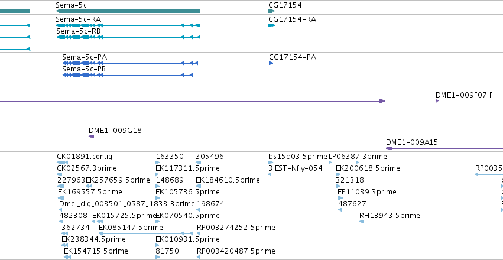Click the Sema-5c-PB protein feature
This screenshot has width=503, height=260.
(x=128, y=75)
